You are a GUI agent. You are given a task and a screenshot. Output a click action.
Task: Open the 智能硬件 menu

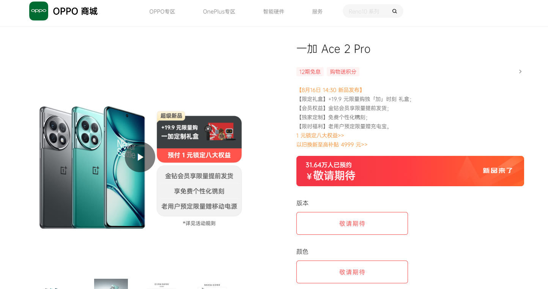point(274,11)
